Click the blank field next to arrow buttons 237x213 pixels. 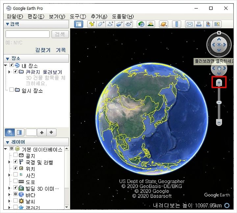tap(31, 132)
